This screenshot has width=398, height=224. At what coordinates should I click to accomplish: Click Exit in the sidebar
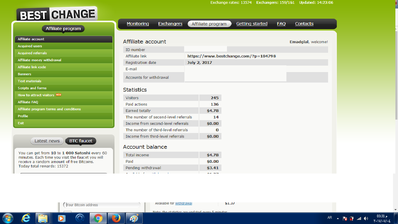click(64, 123)
